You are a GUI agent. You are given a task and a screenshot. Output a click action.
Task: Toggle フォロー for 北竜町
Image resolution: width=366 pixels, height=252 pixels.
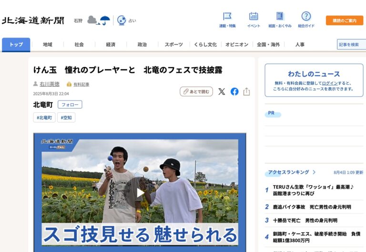[70, 104]
